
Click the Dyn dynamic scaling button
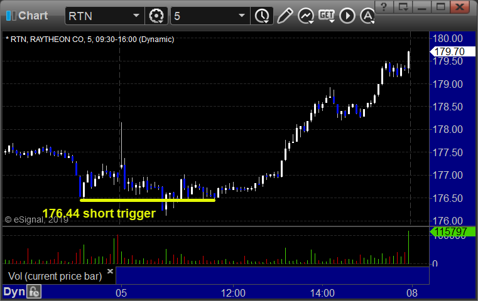(x=14, y=292)
